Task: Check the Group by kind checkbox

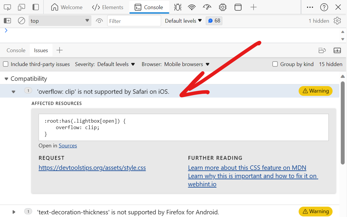Action: (275, 64)
